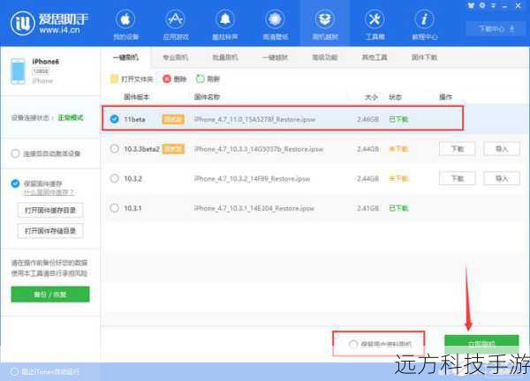Click the i4 爱思助手 logo
530x381 pixels.
point(49,23)
